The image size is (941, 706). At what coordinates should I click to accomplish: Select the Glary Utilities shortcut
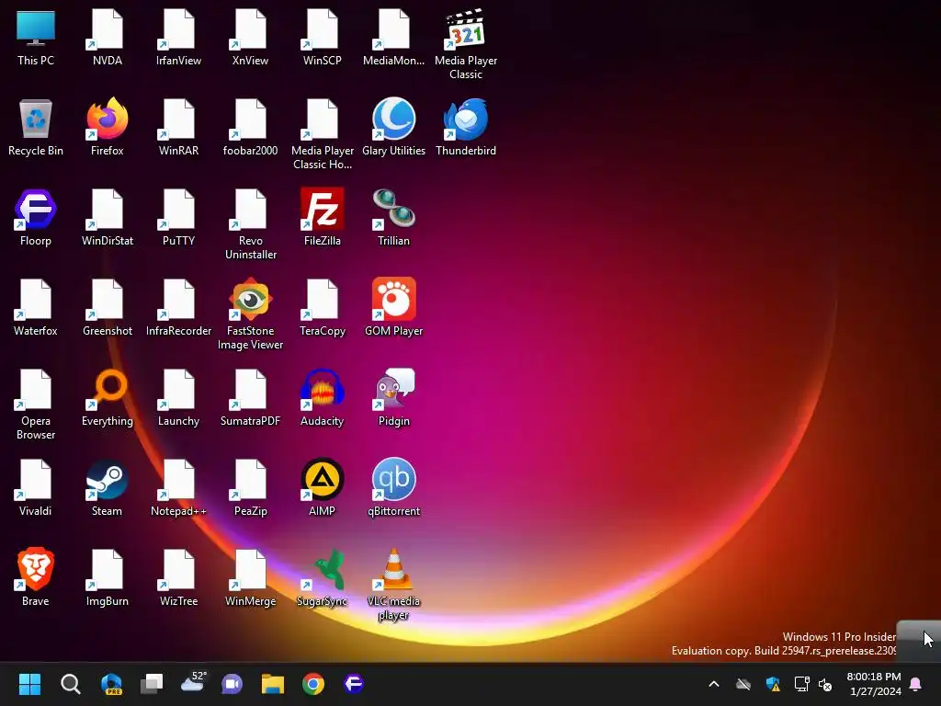[393, 128]
